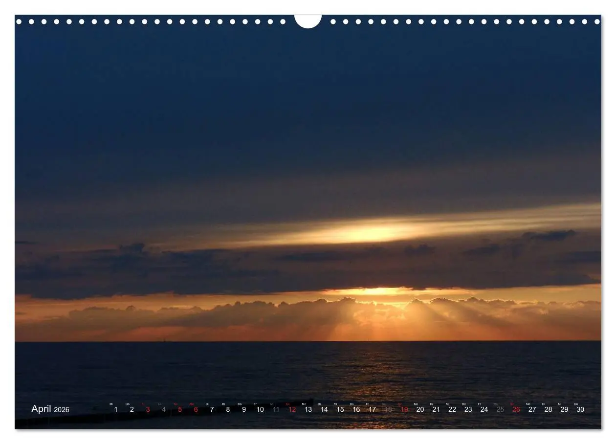Select date 14
This screenshot has width=616, height=444.
[324, 409]
